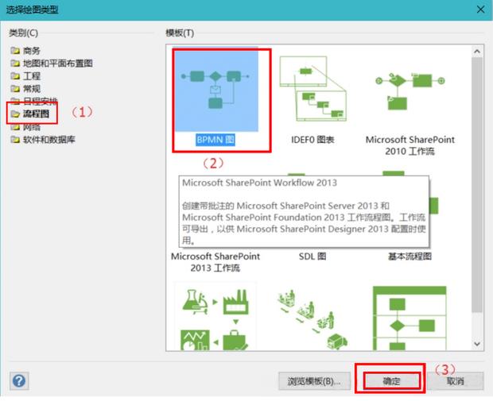Click the BPMN 图 highlighted label
Viewport: 493px width, 401px height.
(x=215, y=140)
